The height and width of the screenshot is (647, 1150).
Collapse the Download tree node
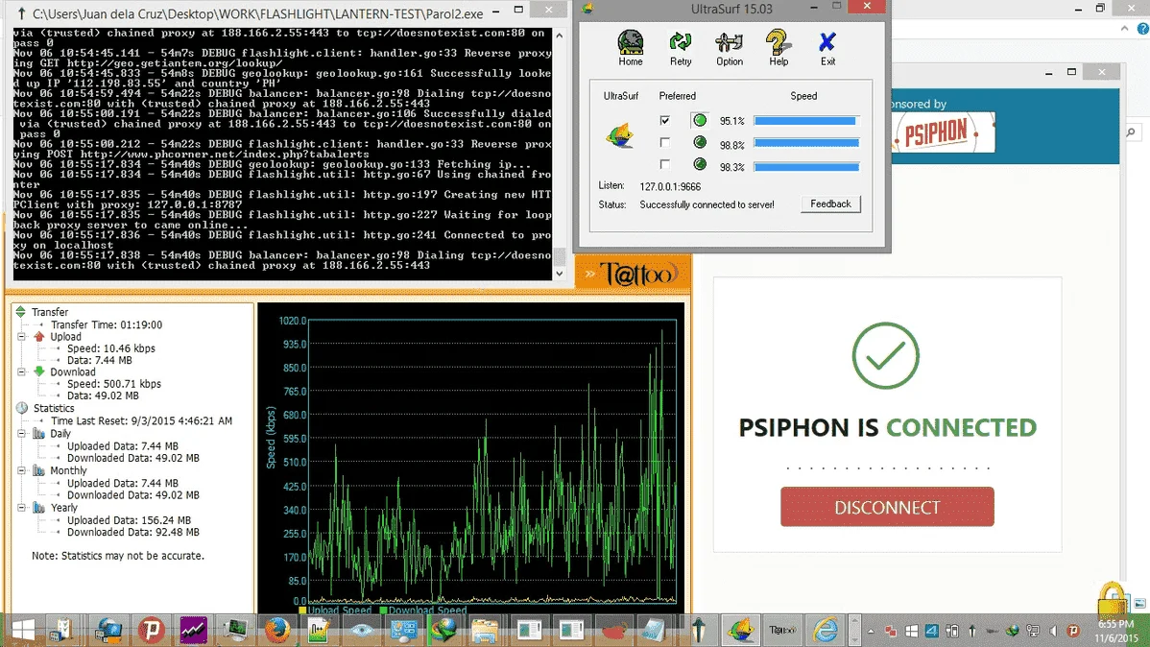22,371
